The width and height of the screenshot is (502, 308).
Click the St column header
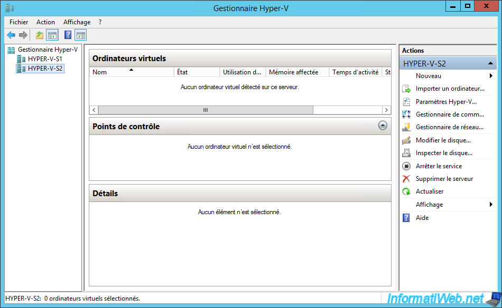click(x=387, y=72)
